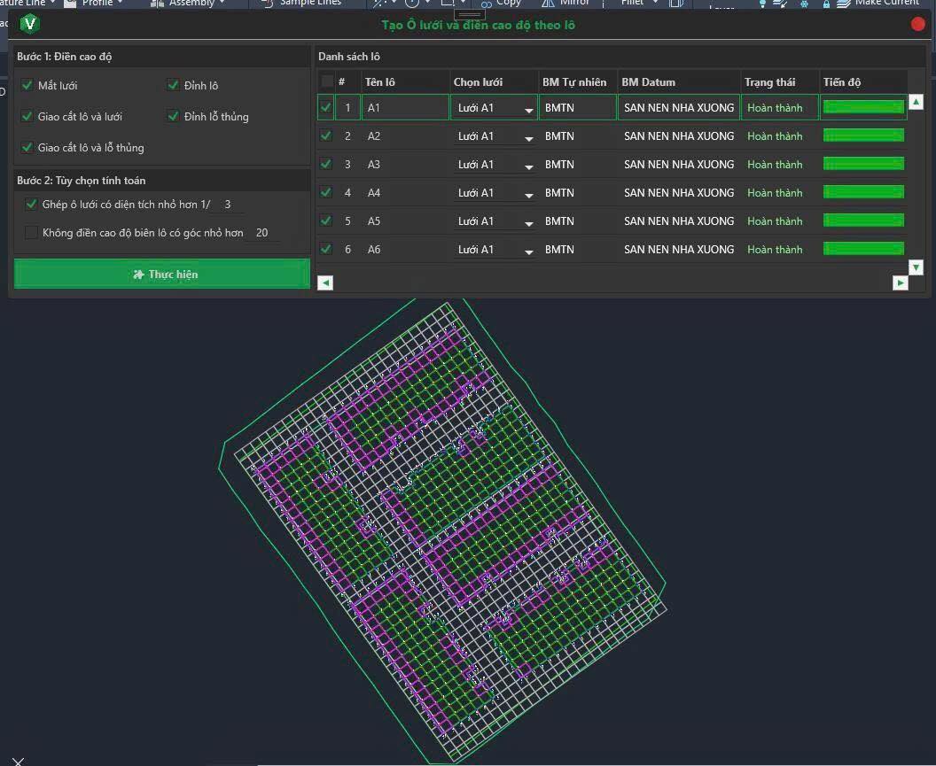Click SAN NEN NHA XUONG in row A4
Screen dimensions: 936x766
click(x=679, y=193)
